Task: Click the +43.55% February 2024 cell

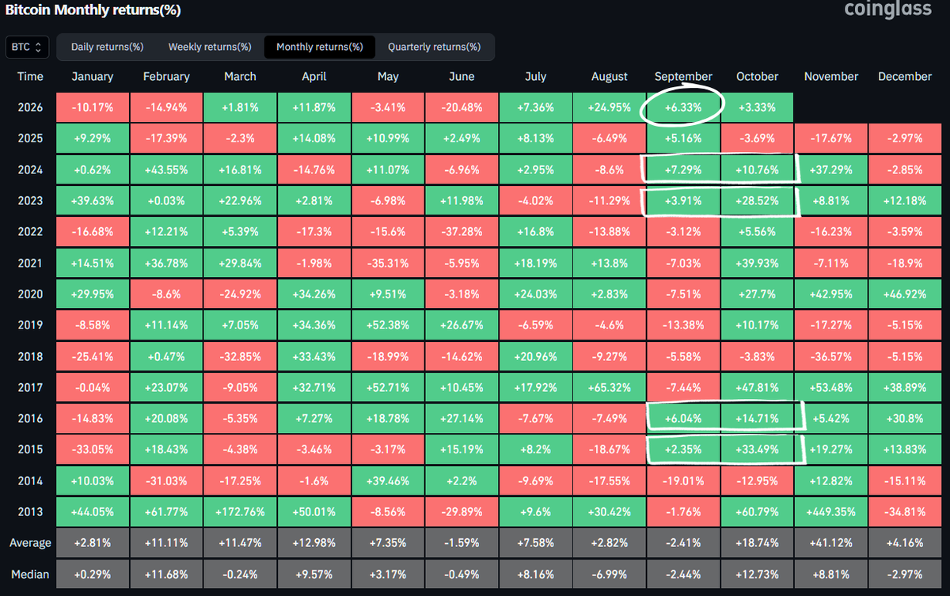Action: tap(166, 169)
